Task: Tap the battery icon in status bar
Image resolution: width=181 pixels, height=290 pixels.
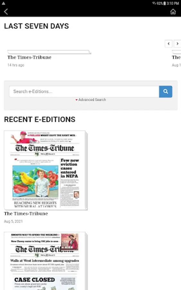Action: [x=164, y=3]
